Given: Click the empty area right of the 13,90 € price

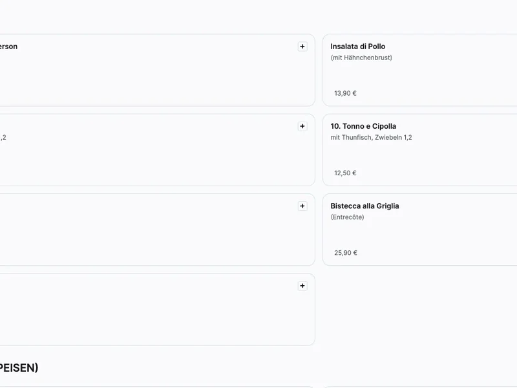Looking at the screenshot, I should click(x=439, y=93).
